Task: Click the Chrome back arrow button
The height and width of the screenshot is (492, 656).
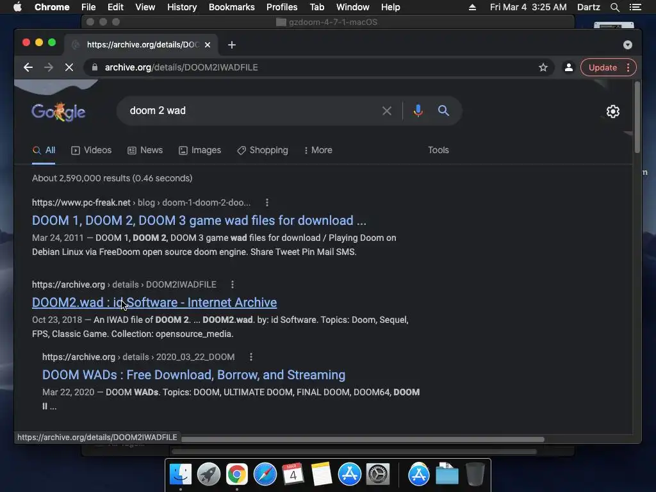Action: 28,67
